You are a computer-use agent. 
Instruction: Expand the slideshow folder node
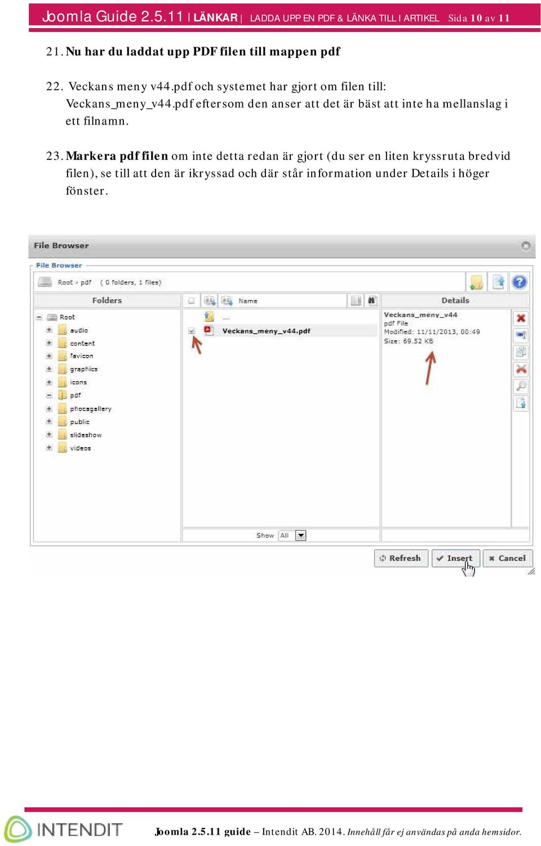(x=49, y=435)
